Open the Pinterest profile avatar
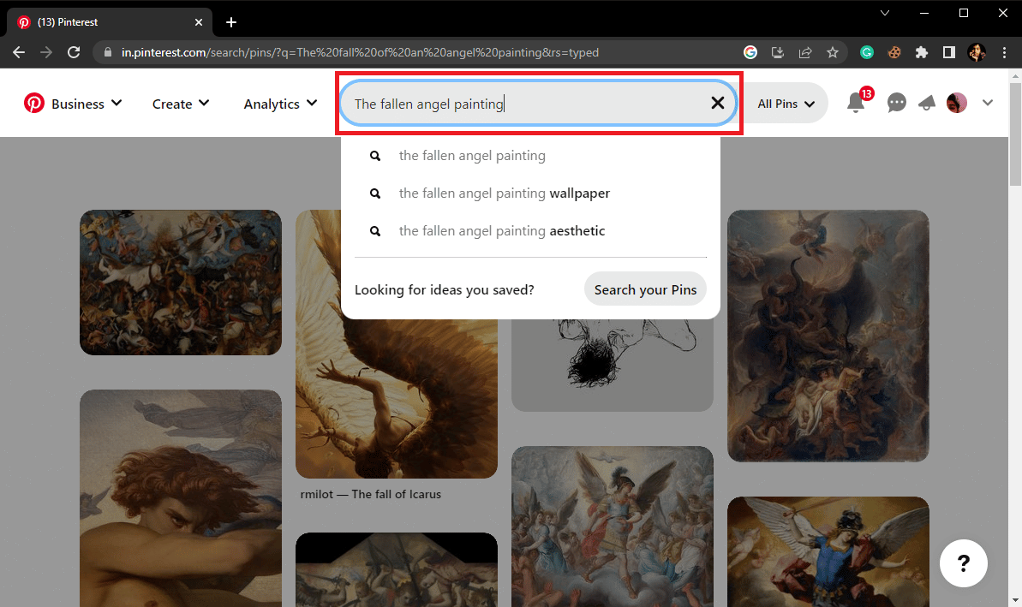The width and height of the screenshot is (1022, 607). (x=956, y=103)
